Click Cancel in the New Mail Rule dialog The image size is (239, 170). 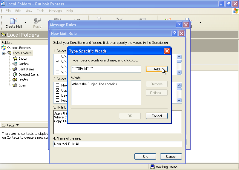[x=171, y=157]
